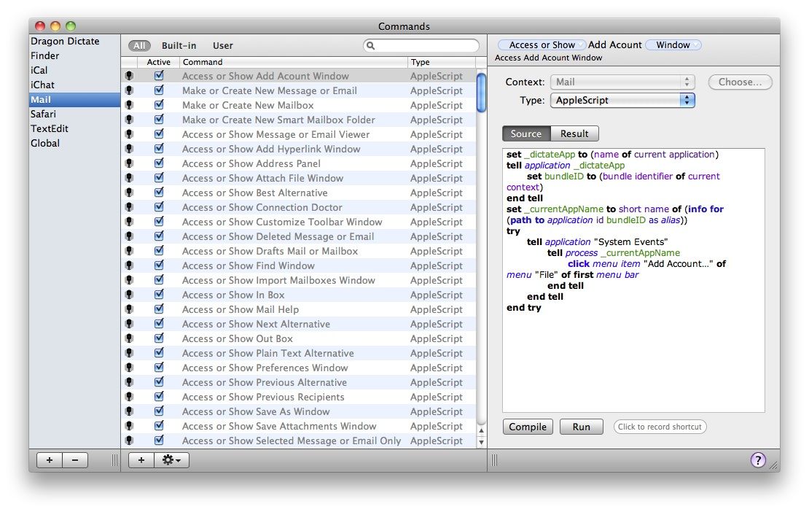
Task: Open the gear action menu
Action: pyautogui.click(x=171, y=460)
